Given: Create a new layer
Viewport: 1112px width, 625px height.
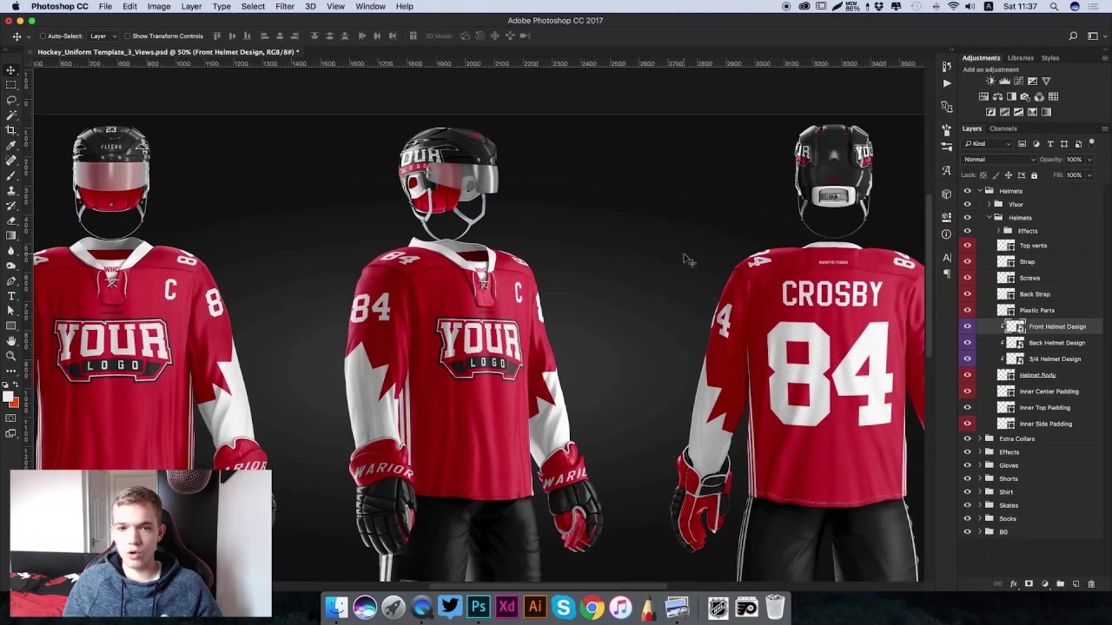Looking at the screenshot, I should 1076,584.
